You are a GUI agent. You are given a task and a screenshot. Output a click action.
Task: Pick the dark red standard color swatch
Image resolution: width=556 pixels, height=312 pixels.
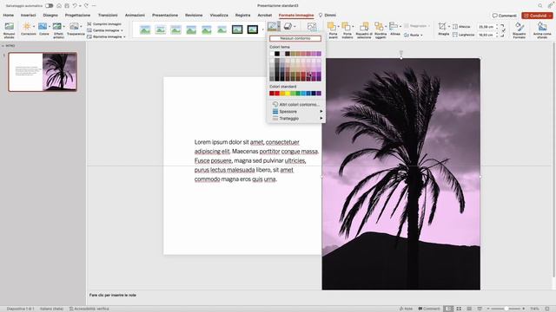coord(272,94)
